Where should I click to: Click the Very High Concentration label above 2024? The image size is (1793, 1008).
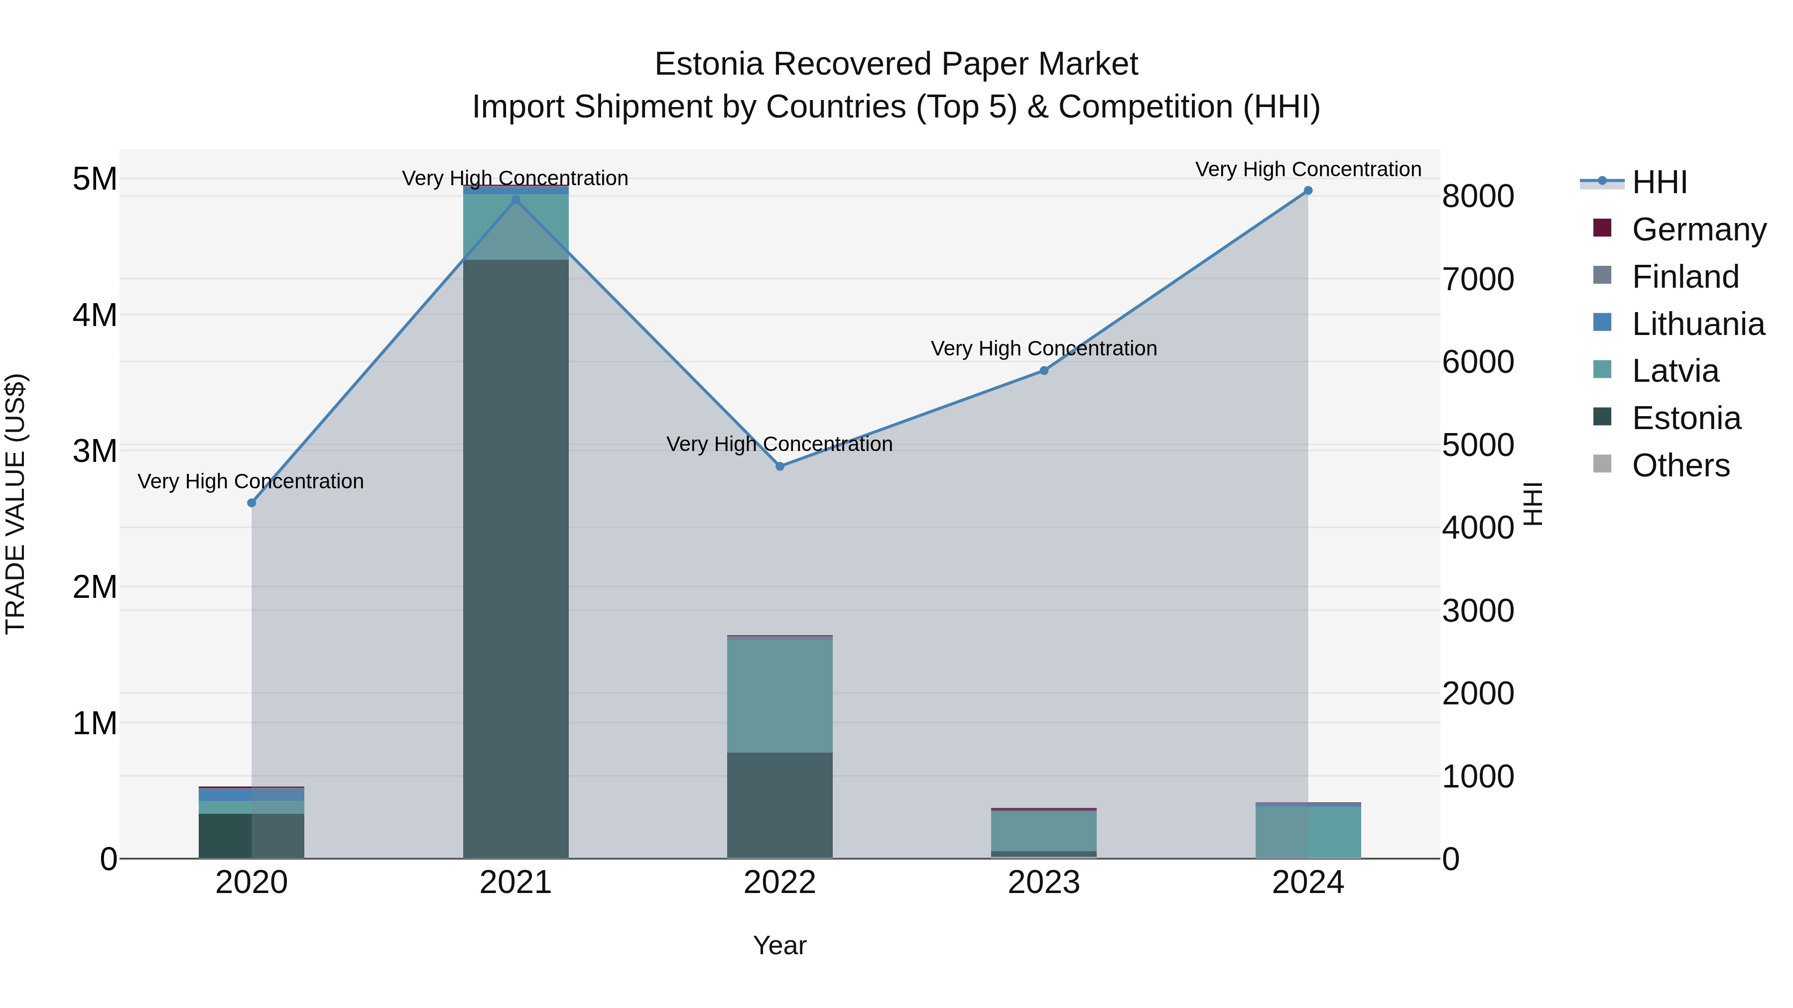pyautogui.click(x=1308, y=169)
